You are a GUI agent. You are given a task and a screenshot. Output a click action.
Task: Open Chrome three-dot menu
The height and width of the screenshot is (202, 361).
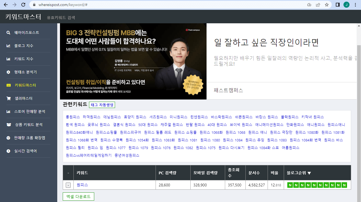click(355, 5)
